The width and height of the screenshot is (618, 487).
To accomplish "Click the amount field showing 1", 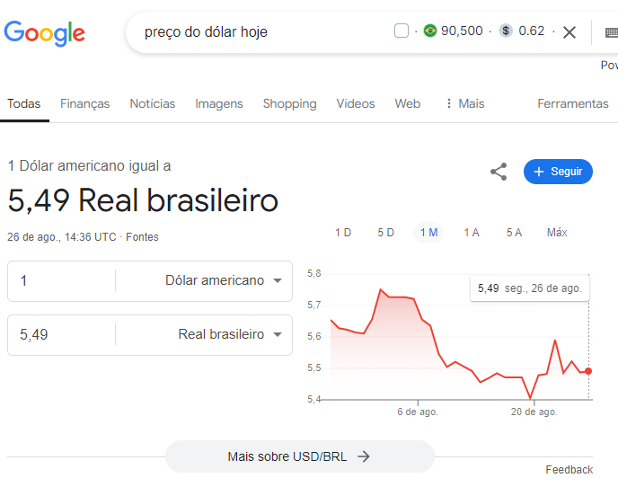I will point(61,280).
